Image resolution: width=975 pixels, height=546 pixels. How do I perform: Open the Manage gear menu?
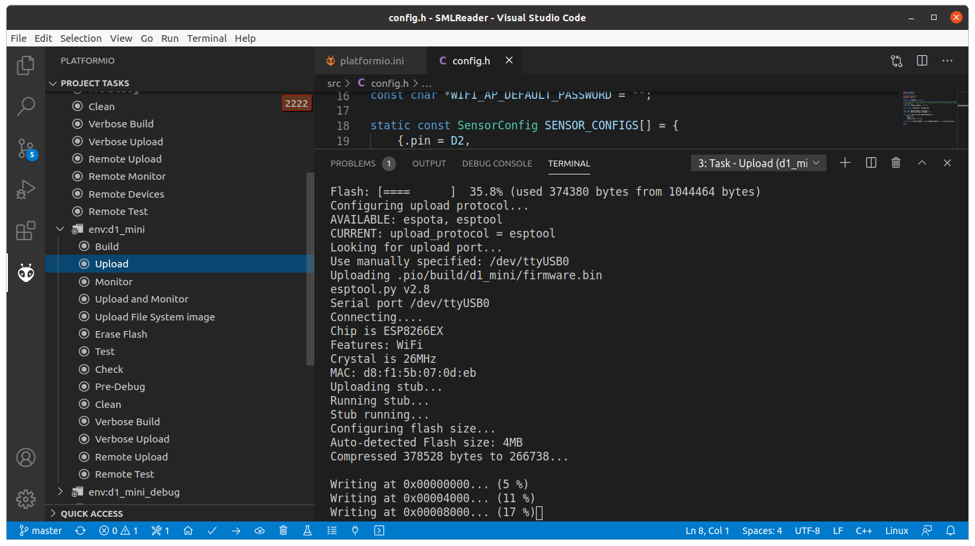tap(25, 499)
